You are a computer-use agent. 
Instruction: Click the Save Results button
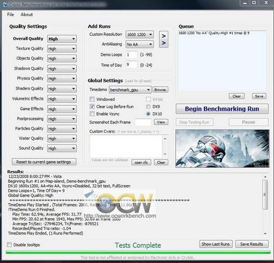coord(252,244)
